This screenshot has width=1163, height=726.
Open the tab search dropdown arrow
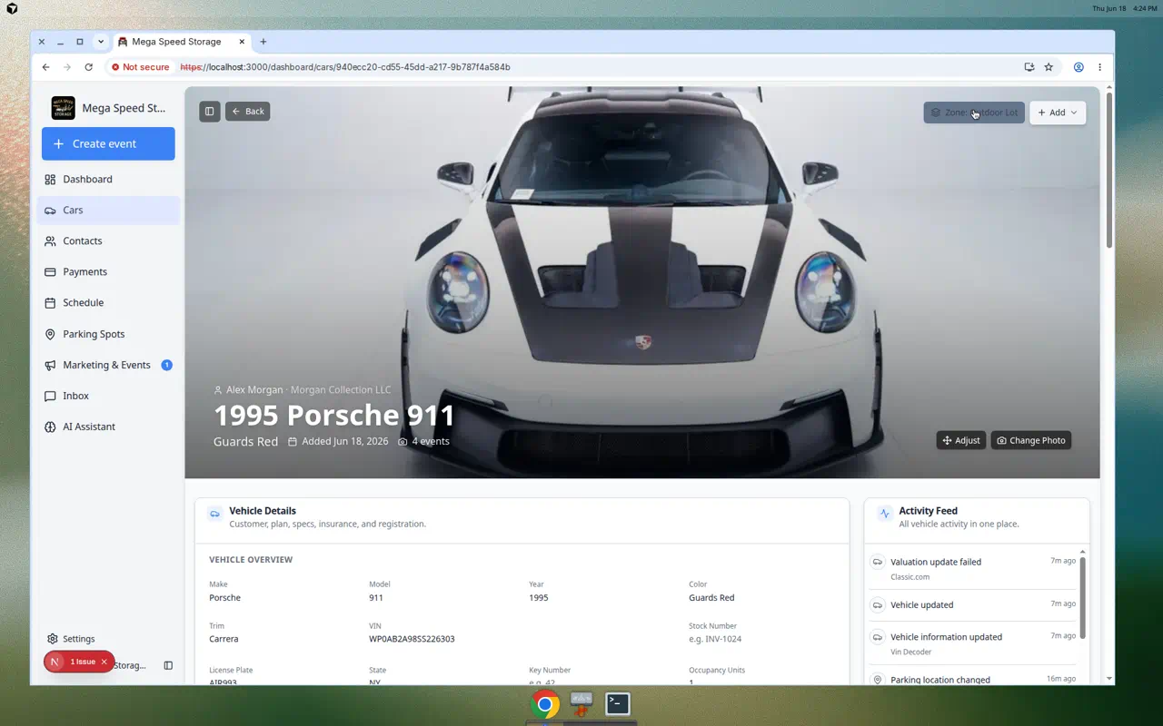101,42
